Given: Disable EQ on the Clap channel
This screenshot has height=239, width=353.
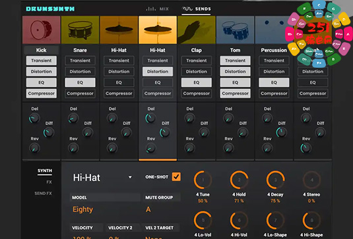Looking at the screenshot, I should [197, 82].
